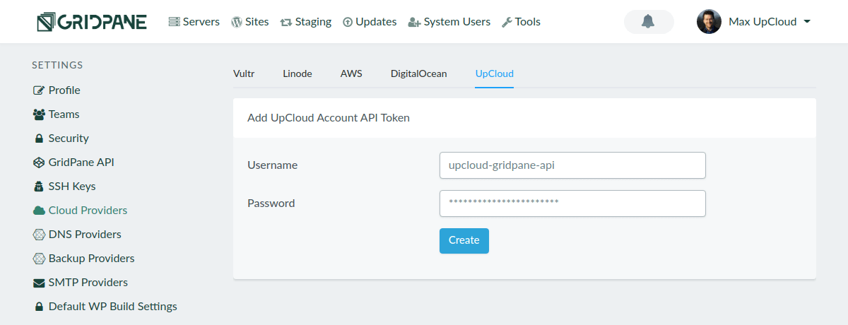
Task: Switch to the DigitalOcean tab
Action: tap(418, 73)
